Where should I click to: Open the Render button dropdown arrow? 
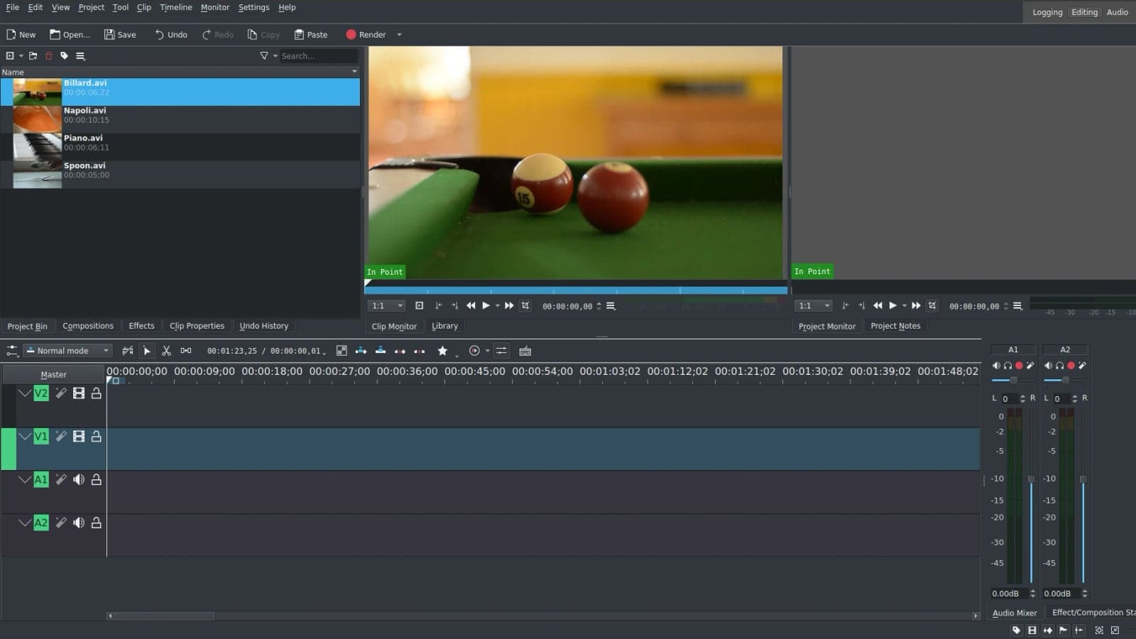click(399, 35)
